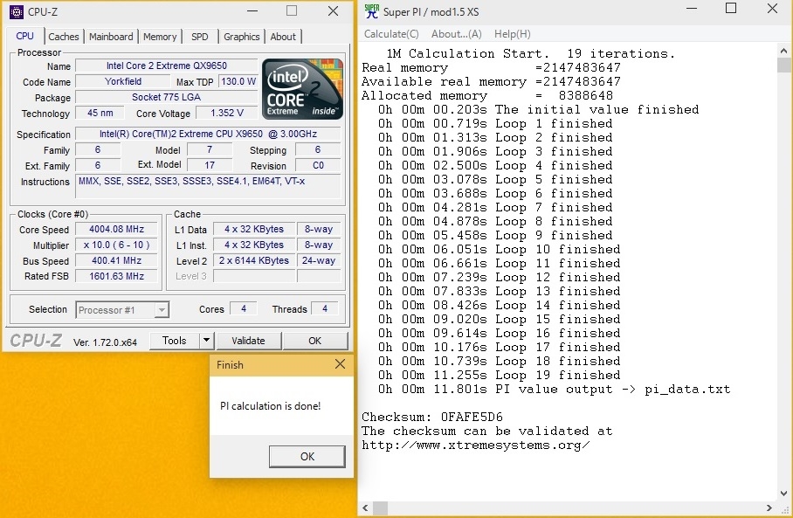Close the Finish dialog with X
Screen dimensions: 793x518
[x=340, y=364]
